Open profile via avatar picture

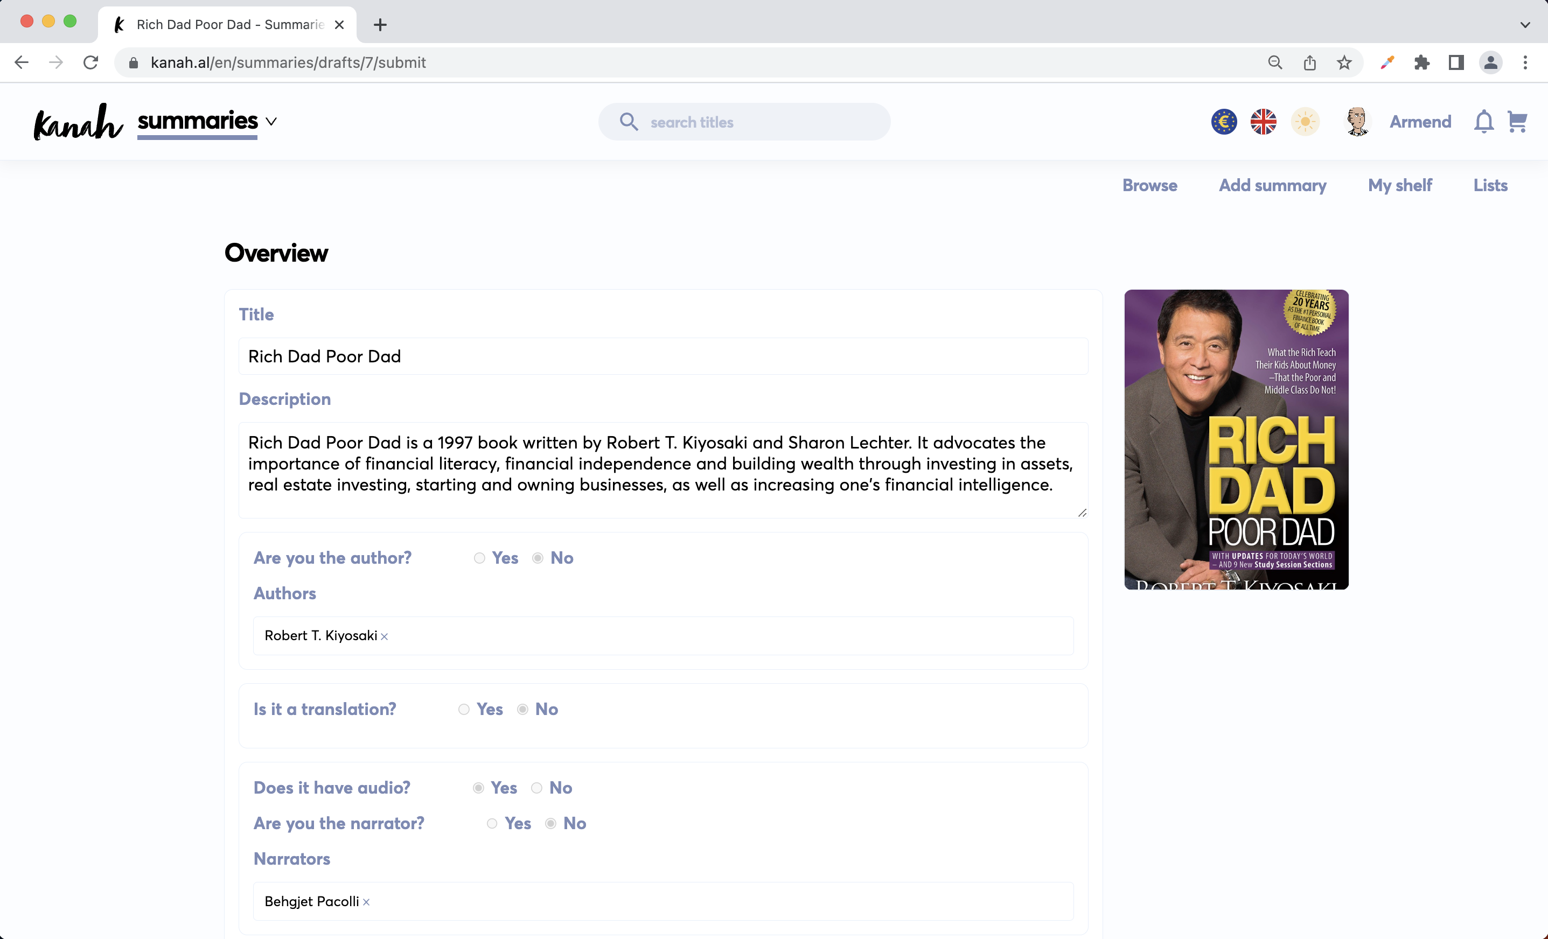pos(1357,121)
